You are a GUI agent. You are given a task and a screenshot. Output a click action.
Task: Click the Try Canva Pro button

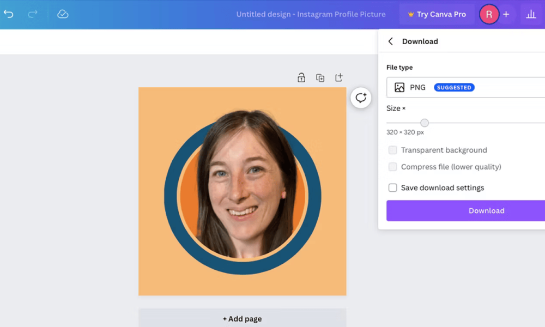tap(437, 14)
